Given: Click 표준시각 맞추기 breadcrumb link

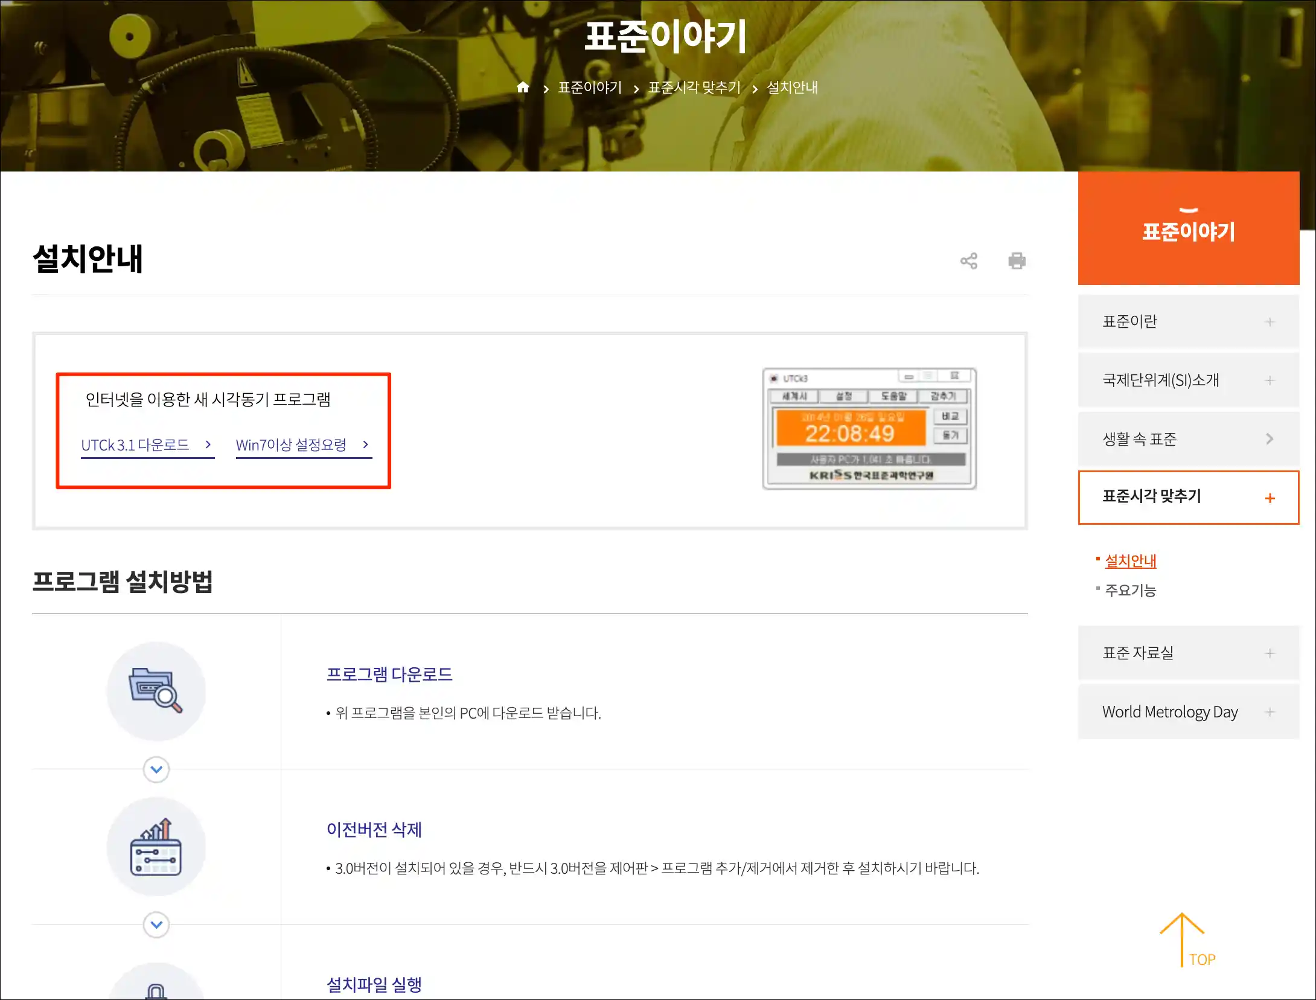Looking at the screenshot, I should [694, 88].
